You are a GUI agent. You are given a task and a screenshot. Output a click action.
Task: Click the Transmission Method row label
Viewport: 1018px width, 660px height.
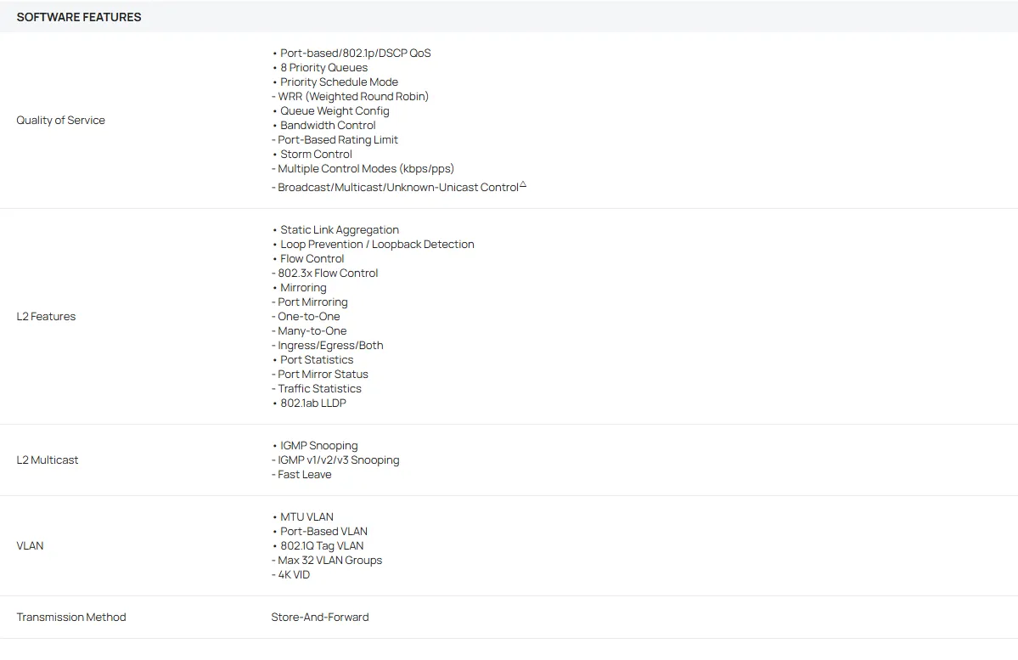point(71,618)
